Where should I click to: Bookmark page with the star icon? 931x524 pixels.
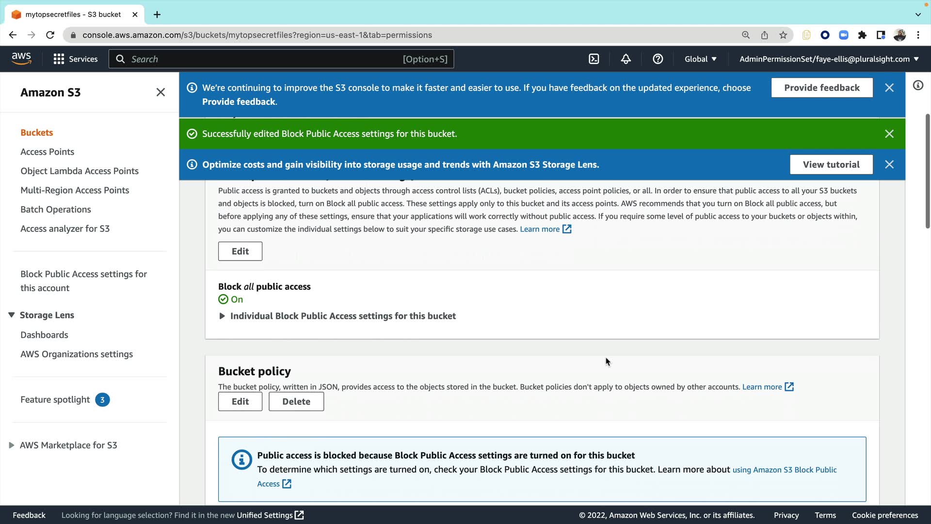click(x=783, y=35)
